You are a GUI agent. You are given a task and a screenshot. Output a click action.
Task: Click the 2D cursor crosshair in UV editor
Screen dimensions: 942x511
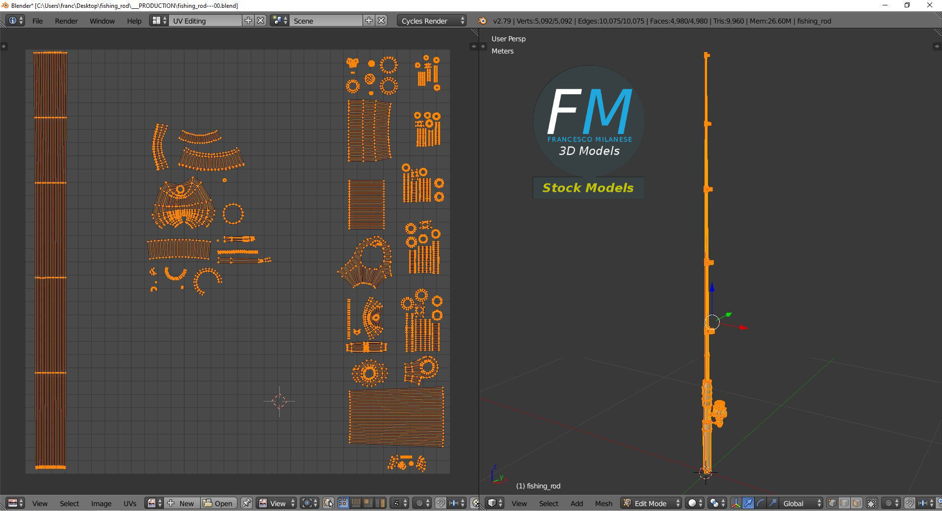[279, 402]
